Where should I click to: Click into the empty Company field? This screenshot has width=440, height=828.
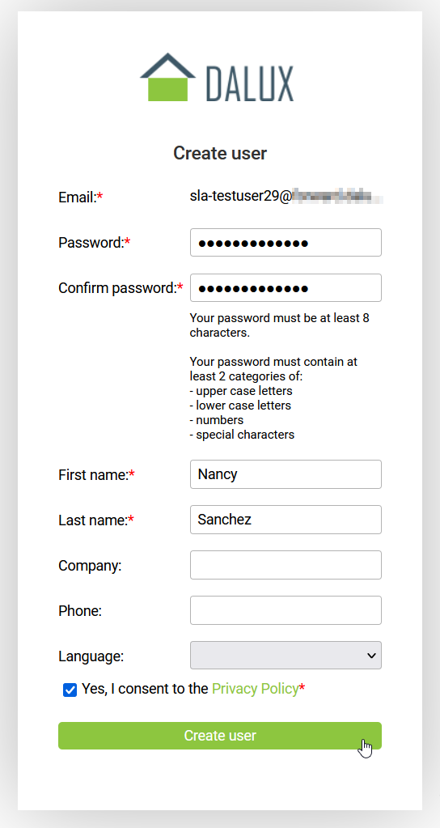286,565
